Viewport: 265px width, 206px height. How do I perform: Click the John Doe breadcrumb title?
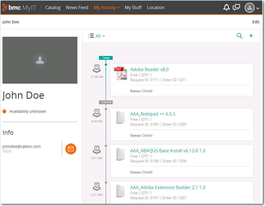click(11, 22)
